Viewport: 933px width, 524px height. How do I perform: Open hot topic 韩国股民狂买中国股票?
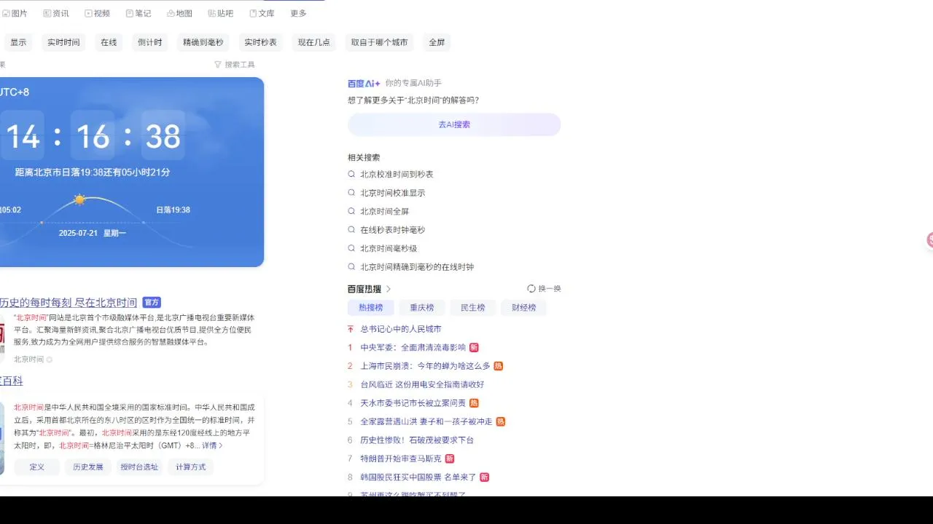coord(418,477)
